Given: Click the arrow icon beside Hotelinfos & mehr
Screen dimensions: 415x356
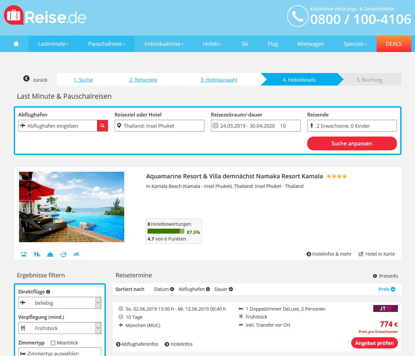Looking at the screenshot, I should [309, 254].
